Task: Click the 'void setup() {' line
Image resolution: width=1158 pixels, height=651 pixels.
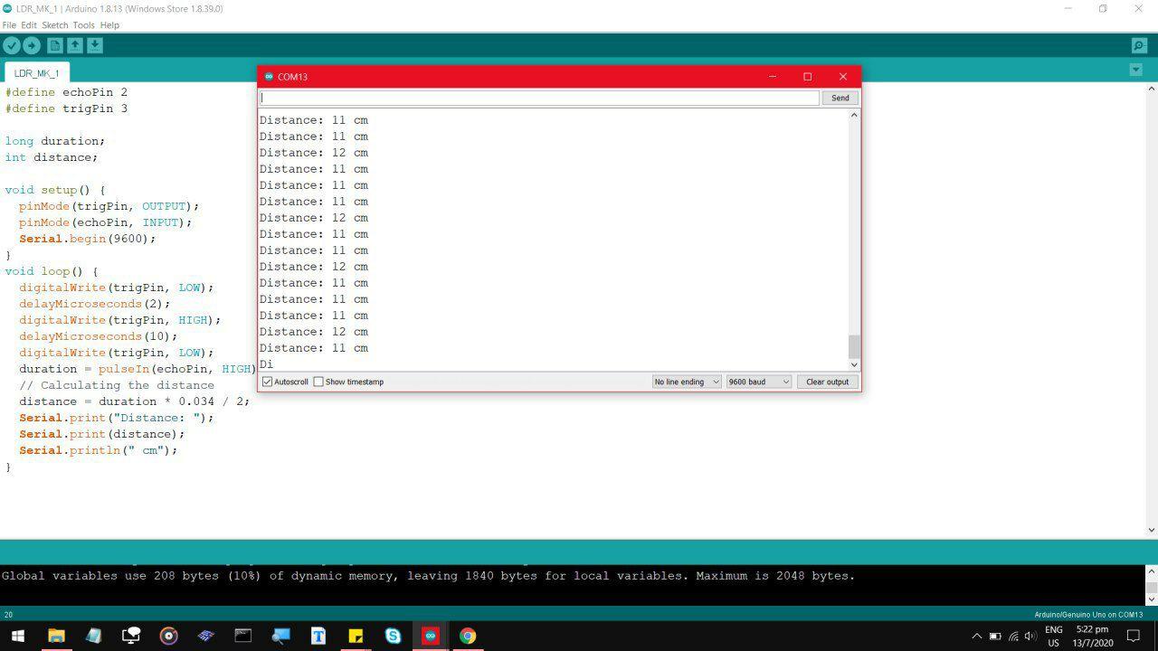Action: point(55,190)
